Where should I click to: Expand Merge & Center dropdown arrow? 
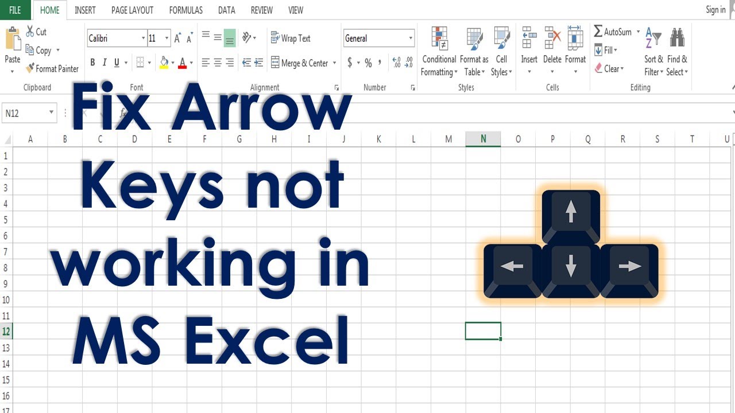tap(335, 63)
